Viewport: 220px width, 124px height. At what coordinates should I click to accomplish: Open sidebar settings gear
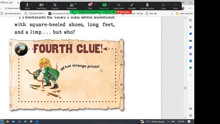[190, 115]
